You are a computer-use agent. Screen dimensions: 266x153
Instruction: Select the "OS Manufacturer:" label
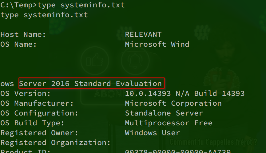coord(37,103)
